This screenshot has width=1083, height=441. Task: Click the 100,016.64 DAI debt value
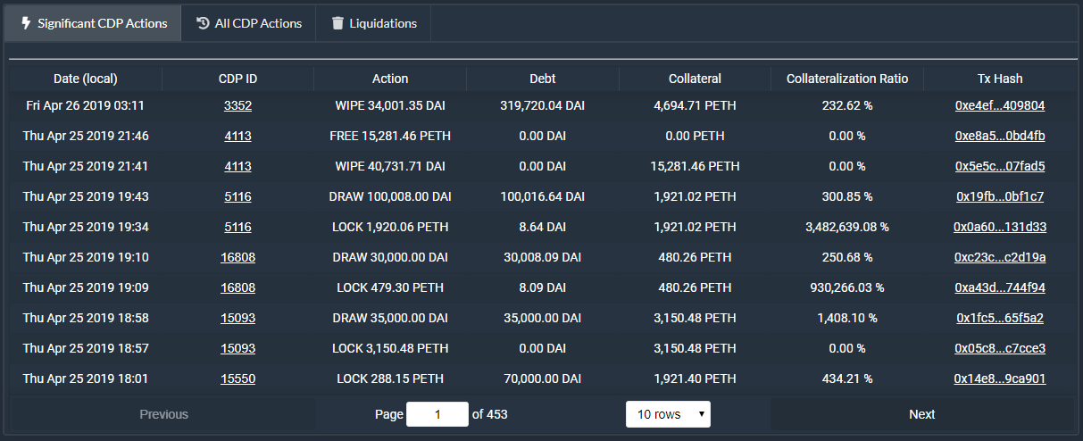click(542, 196)
